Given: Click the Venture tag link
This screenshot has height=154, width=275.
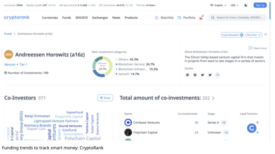Looking at the screenshot, I should click(10, 64).
